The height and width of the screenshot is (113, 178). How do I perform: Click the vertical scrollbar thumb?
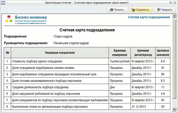(x=174, y=59)
